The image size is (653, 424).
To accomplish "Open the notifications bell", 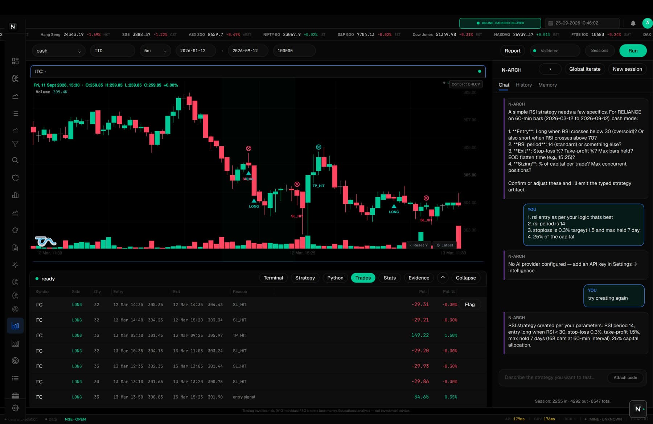I will (633, 23).
